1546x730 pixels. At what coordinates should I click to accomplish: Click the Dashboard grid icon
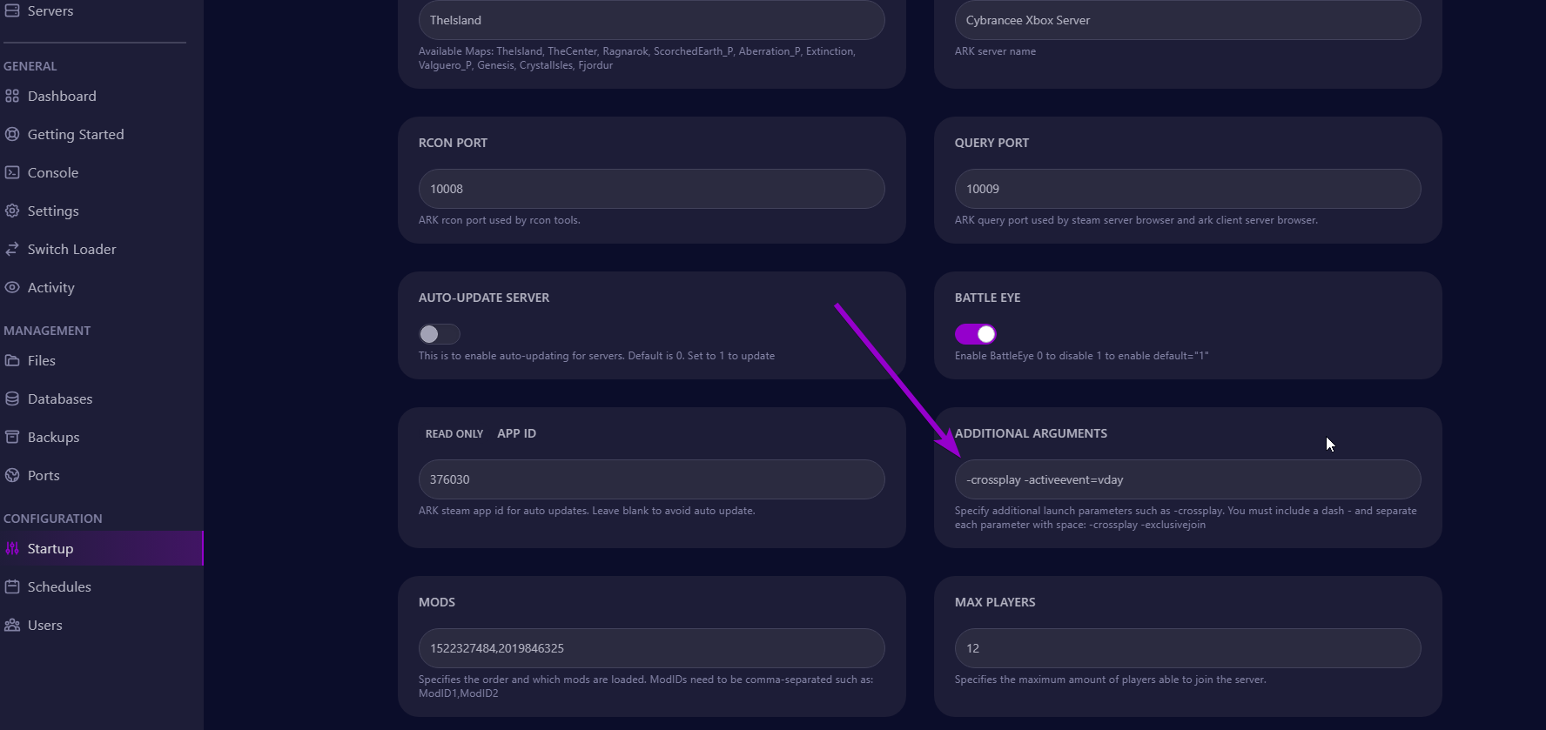[12, 97]
